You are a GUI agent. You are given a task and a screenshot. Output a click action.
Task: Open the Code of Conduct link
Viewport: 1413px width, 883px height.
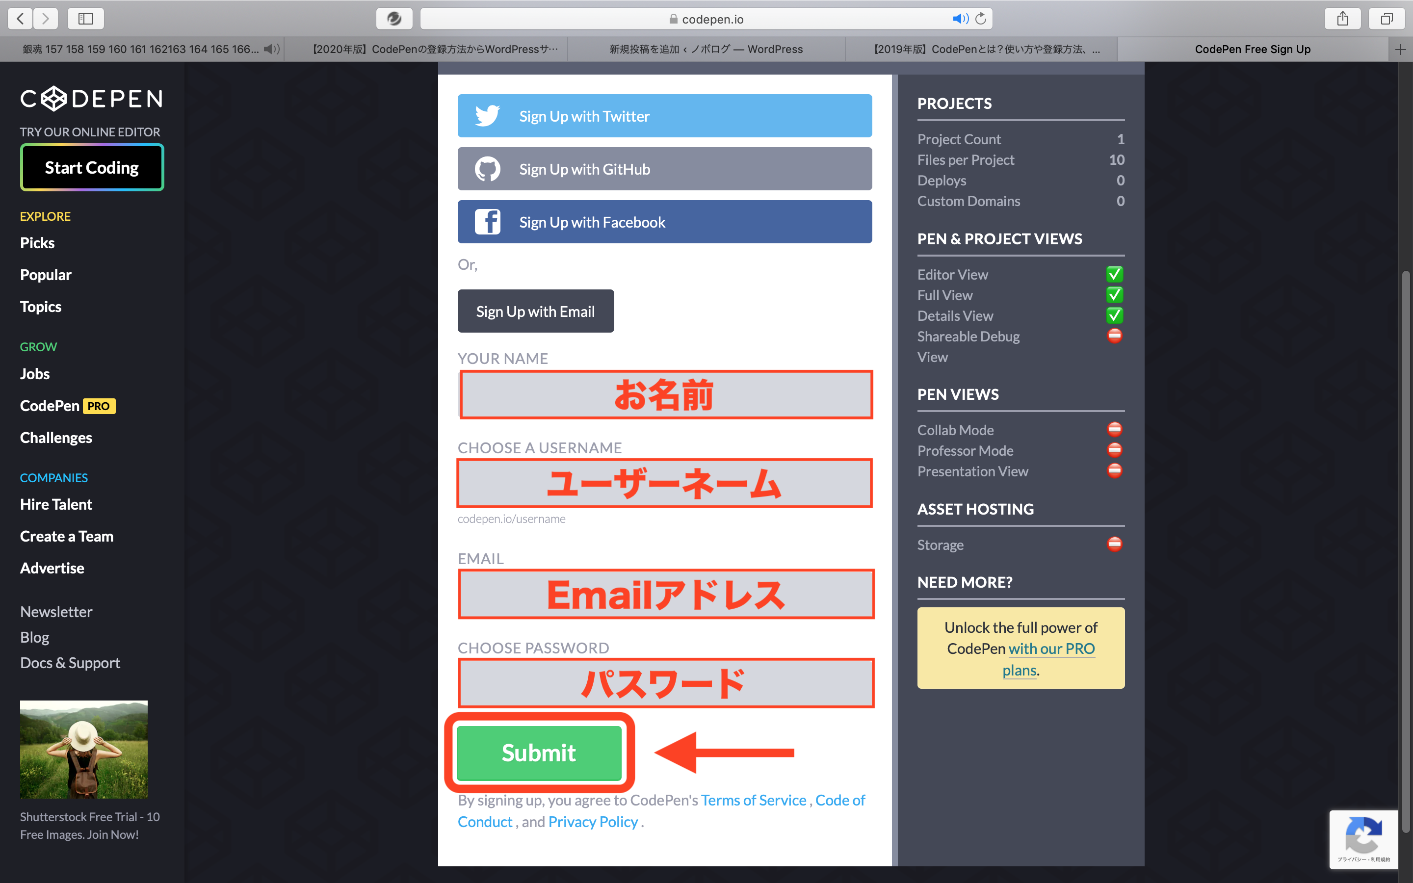point(839,800)
